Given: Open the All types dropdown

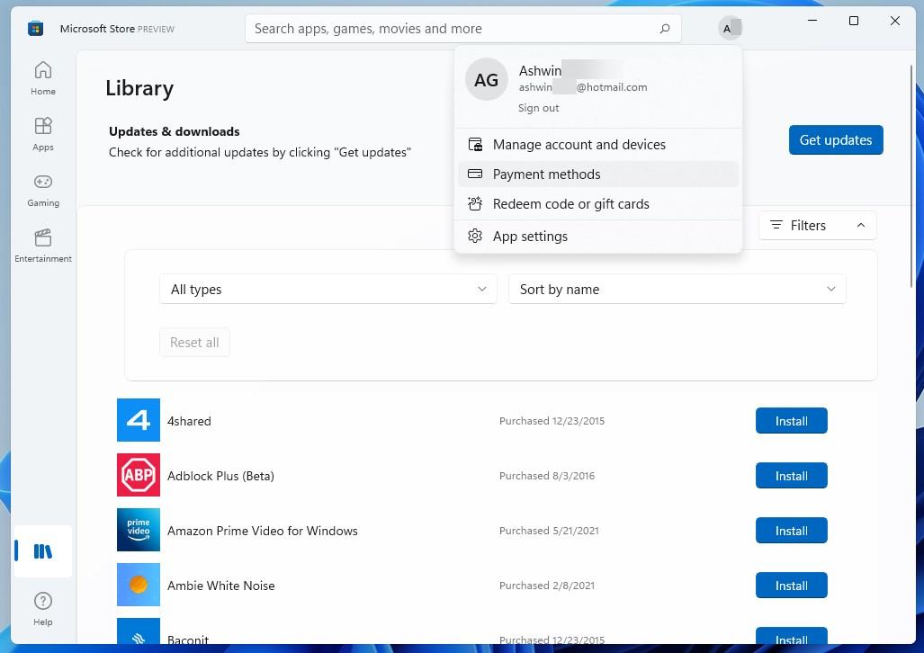Looking at the screenshot, I should [328, 289].
